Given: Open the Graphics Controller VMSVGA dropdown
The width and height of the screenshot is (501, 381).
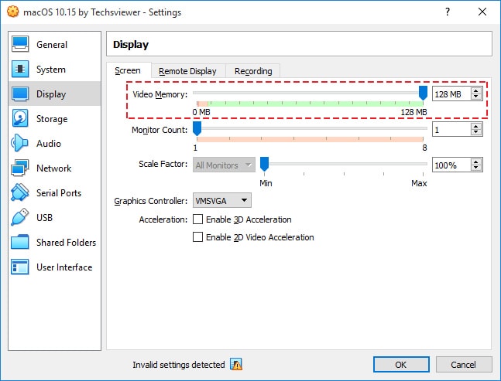Looking at the screenshot, I should click(222, 200).
